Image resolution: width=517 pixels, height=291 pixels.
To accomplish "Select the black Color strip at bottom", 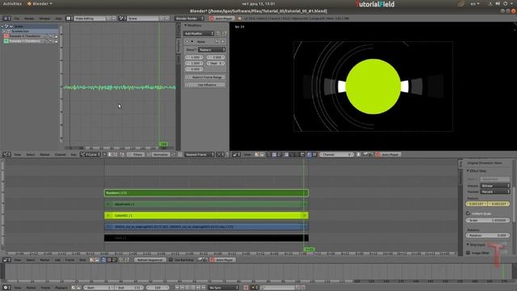I will (207, 238).
